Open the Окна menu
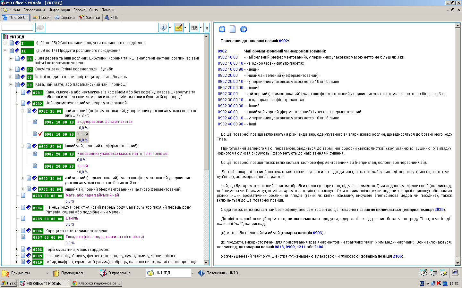Viewport: 462px width, 288px height. [x=93, y=10]
